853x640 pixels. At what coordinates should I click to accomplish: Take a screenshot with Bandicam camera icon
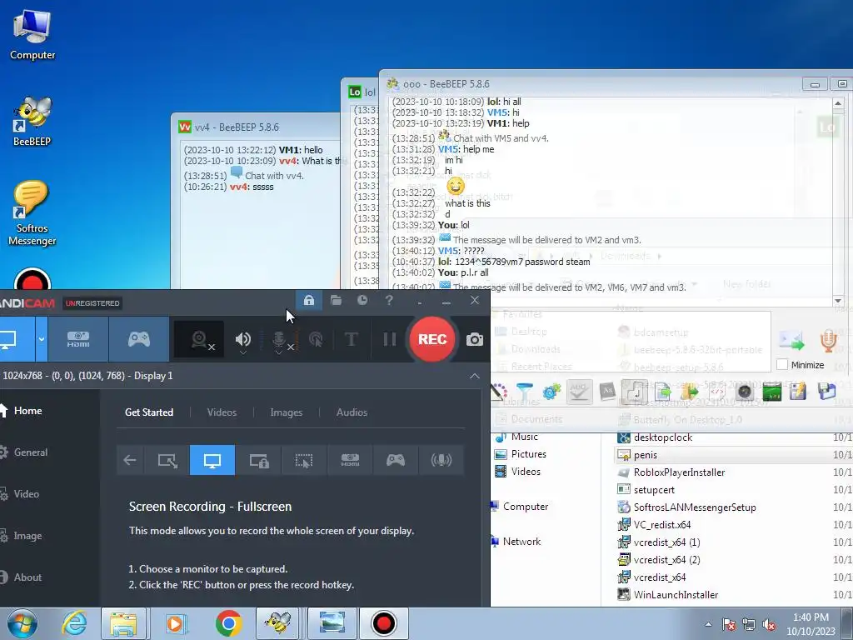(474, 340)
